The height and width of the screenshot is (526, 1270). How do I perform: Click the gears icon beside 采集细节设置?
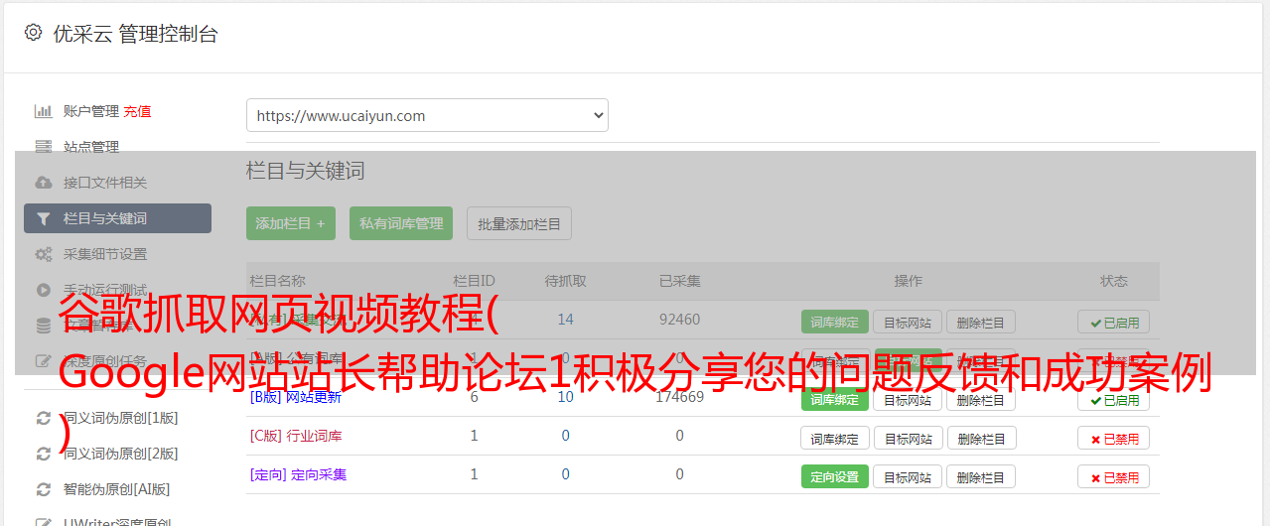pos(43,254)
